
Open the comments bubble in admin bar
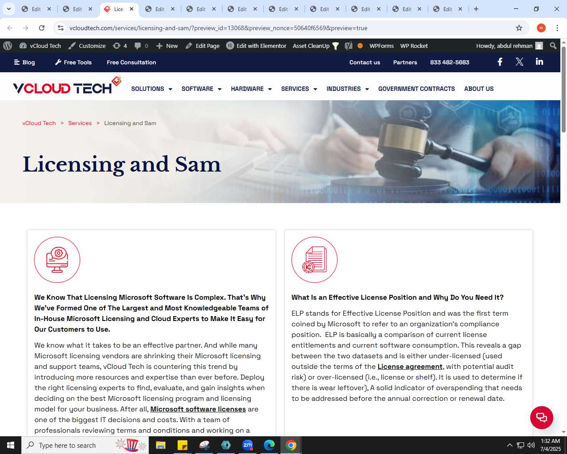tap(141, 46)
